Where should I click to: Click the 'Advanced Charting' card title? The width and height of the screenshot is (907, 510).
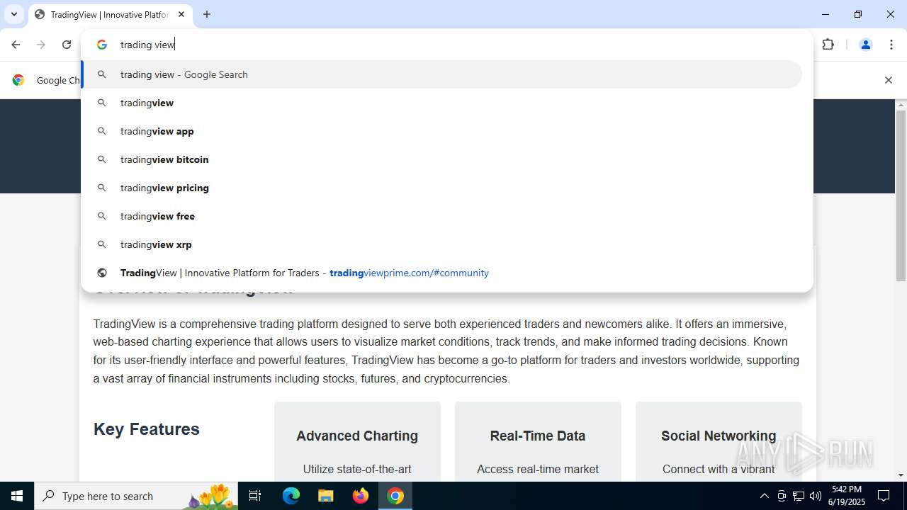click(357, 436)
